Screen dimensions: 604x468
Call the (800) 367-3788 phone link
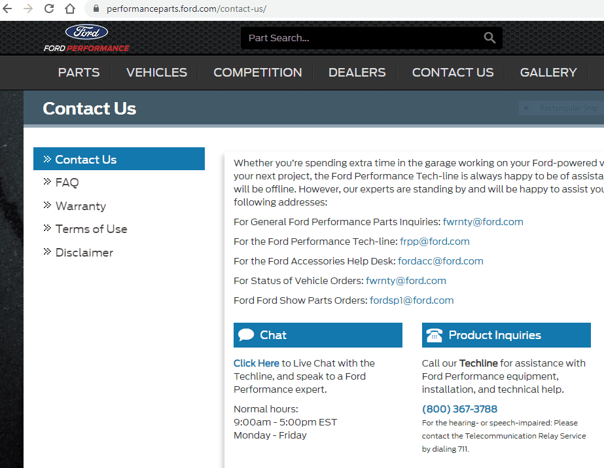click(x=459, y=409)
